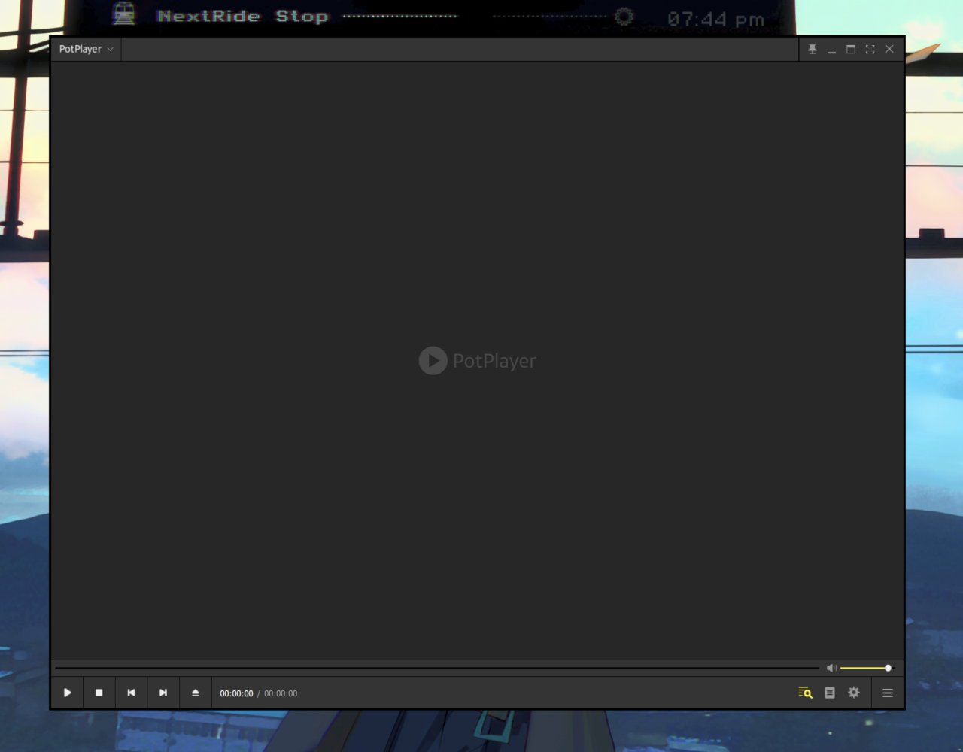Adjust the volume slider
Viewport: 963px width, 752px height.
(867, 668)
